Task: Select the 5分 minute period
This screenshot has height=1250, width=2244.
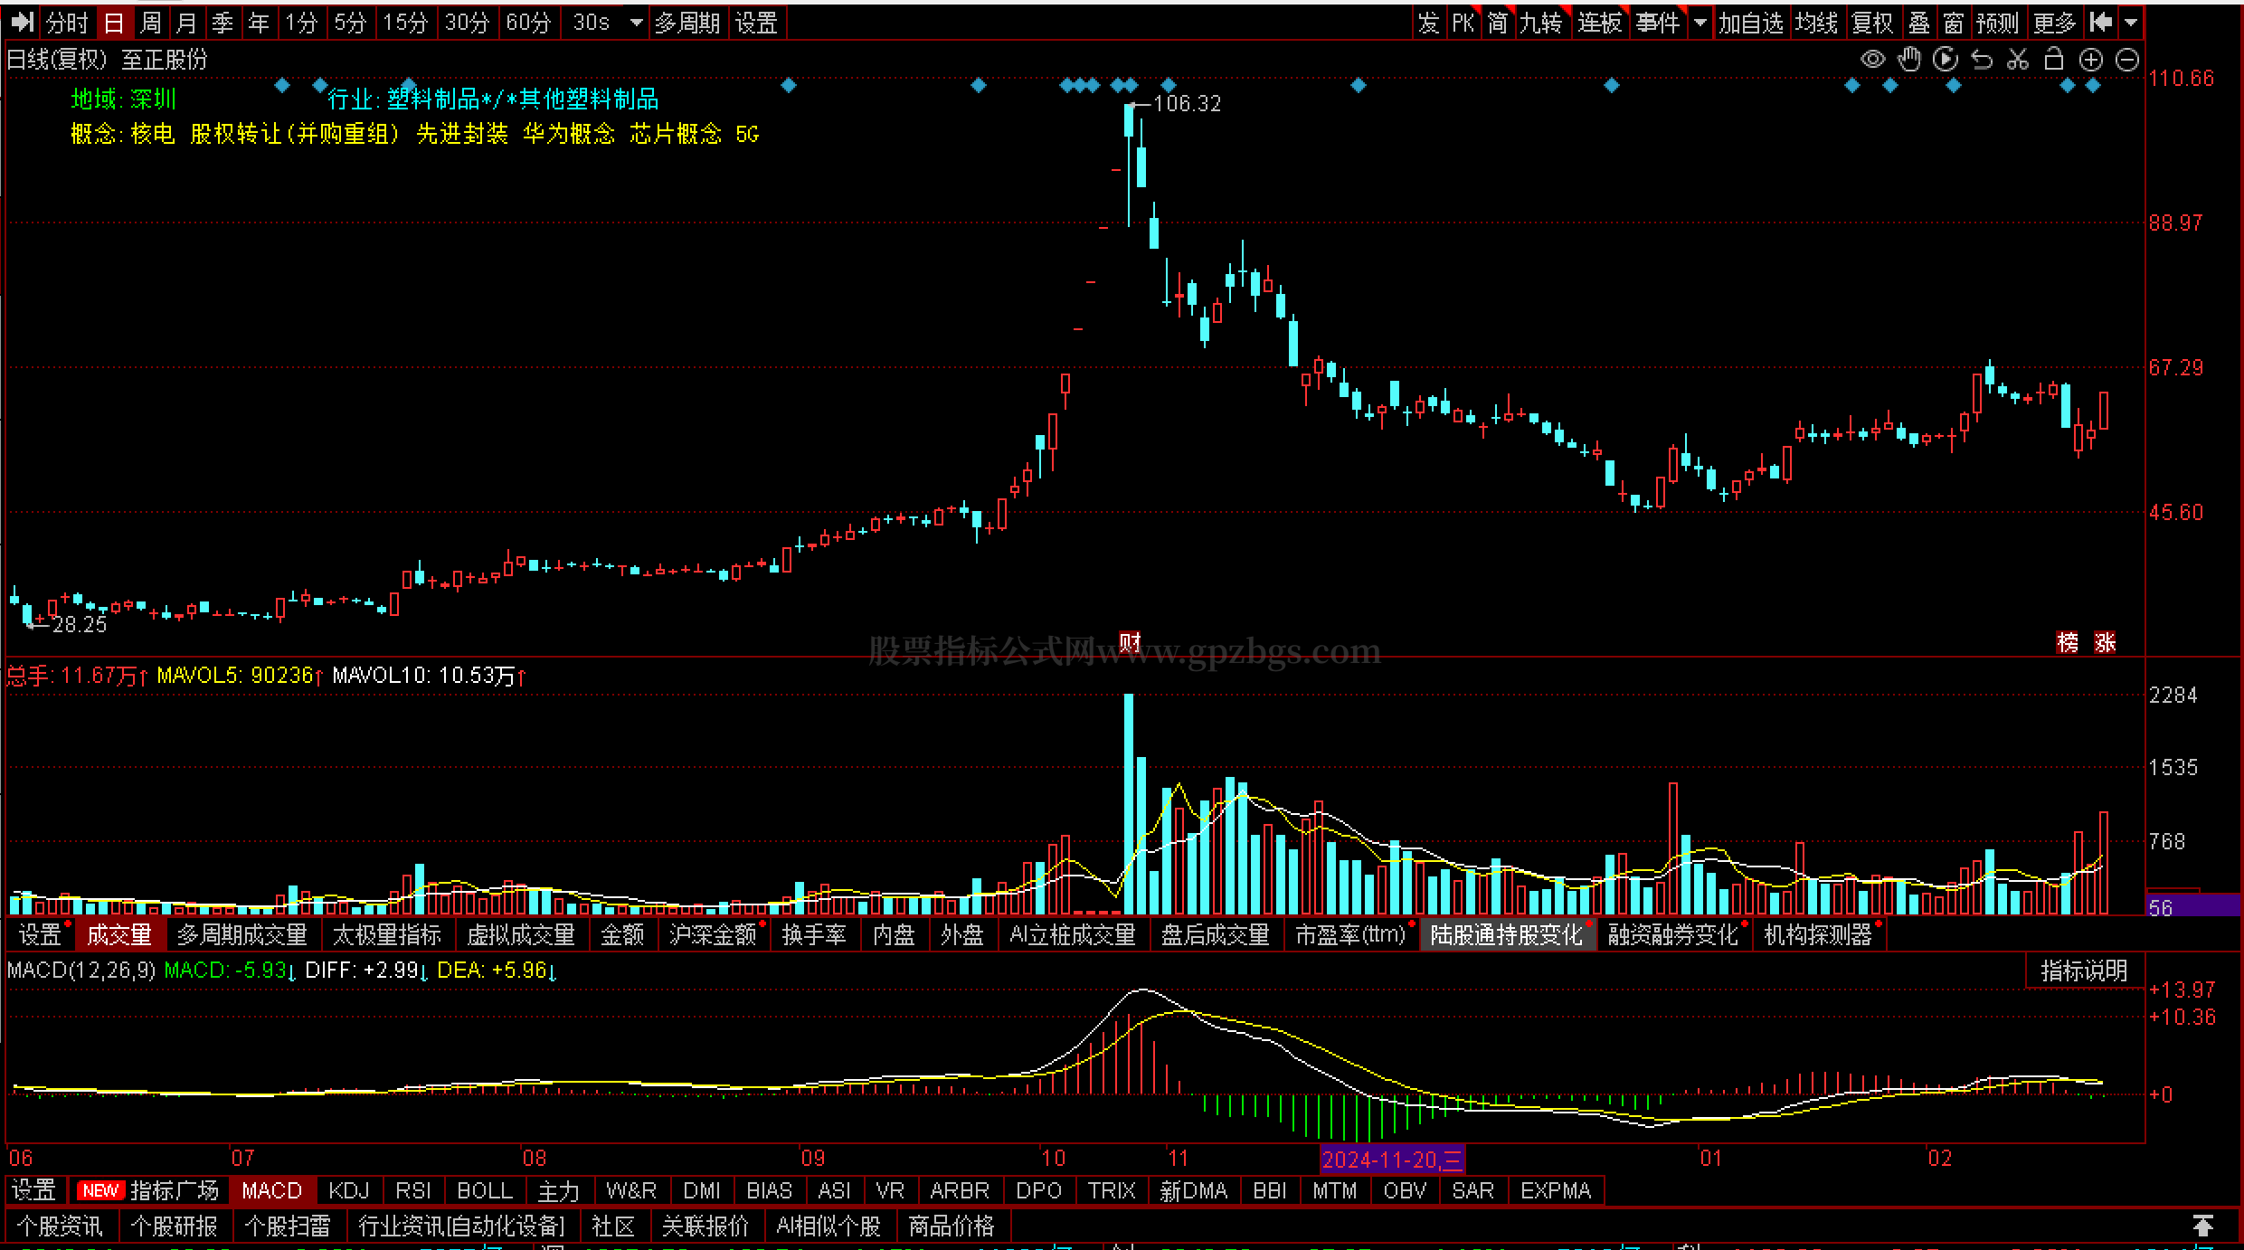Action: tap(349, 23)
